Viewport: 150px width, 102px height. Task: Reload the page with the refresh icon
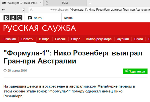point(31,10)
